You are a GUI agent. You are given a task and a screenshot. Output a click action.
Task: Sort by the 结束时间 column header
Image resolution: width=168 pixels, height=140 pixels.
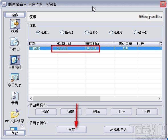point(100,44)
